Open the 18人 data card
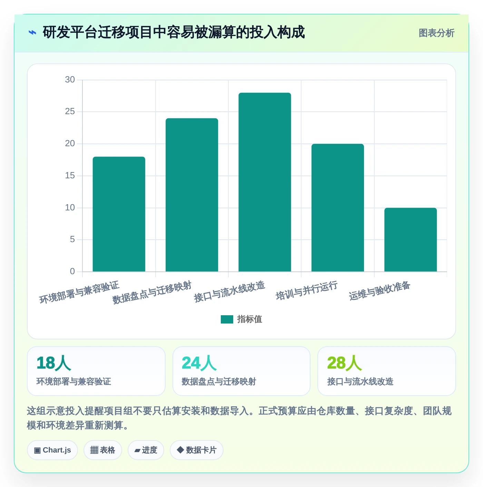The image size is (483, 487). 96,371
